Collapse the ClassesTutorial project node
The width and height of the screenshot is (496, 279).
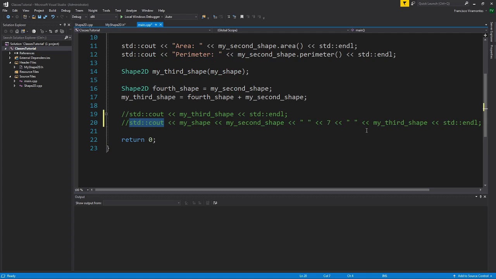pos(6,48)
